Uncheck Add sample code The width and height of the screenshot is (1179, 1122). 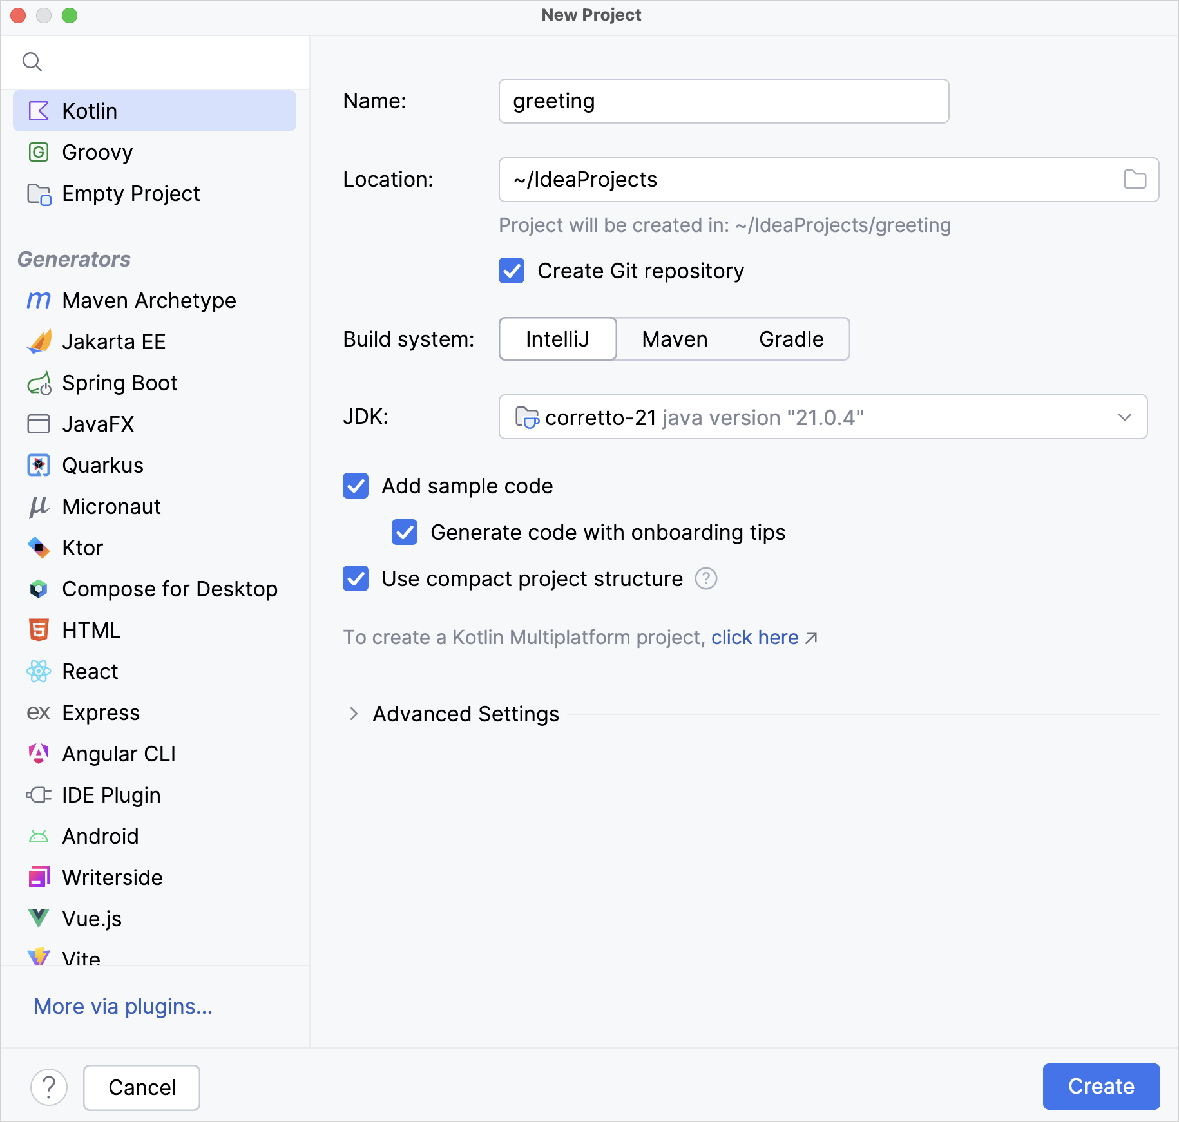tap(356, 486)
